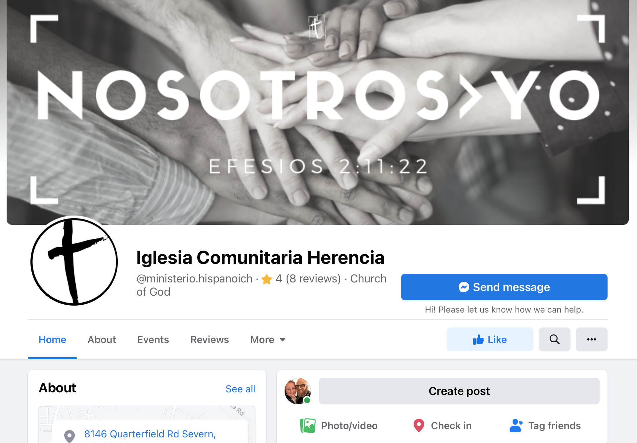
Task: Click the Create post box
Action: coord(459,391)
